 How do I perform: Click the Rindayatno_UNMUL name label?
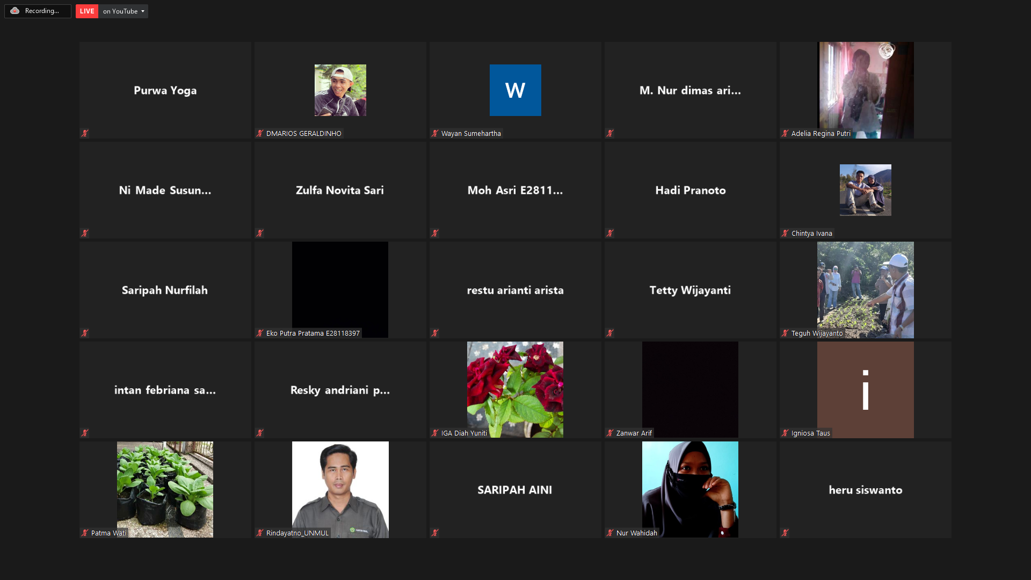[x=297, y=533]
